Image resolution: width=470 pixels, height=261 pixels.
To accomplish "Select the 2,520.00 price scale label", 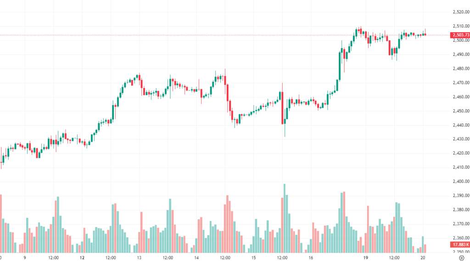I will click(461, 12).
